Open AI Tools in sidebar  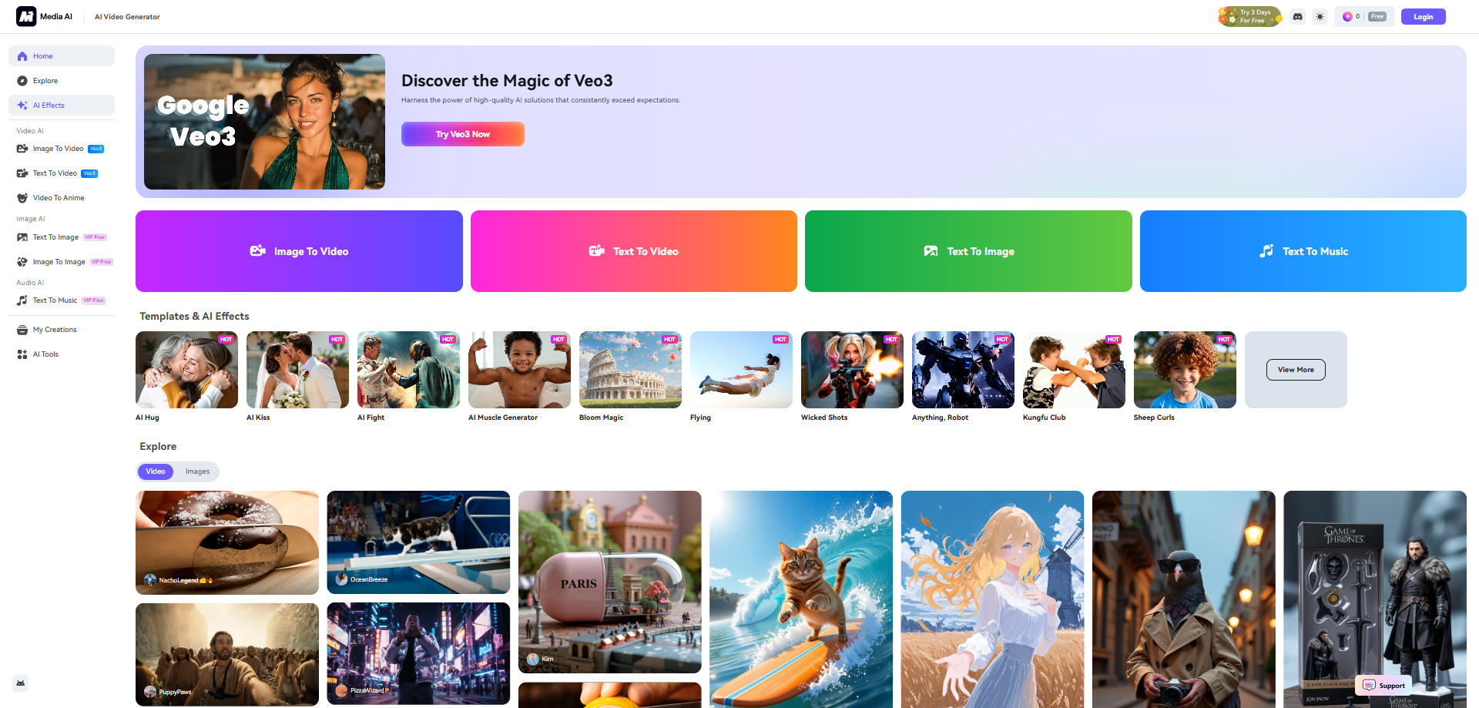[x=45, y=354]
